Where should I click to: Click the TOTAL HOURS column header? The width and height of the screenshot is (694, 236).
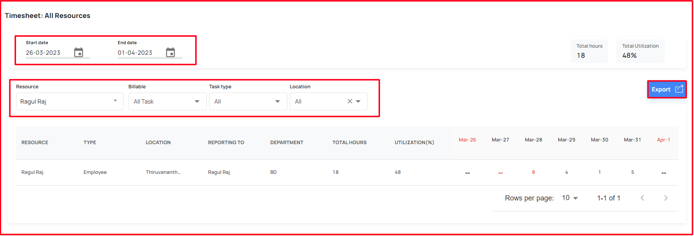pyautogui.click(x=350, y=143)
